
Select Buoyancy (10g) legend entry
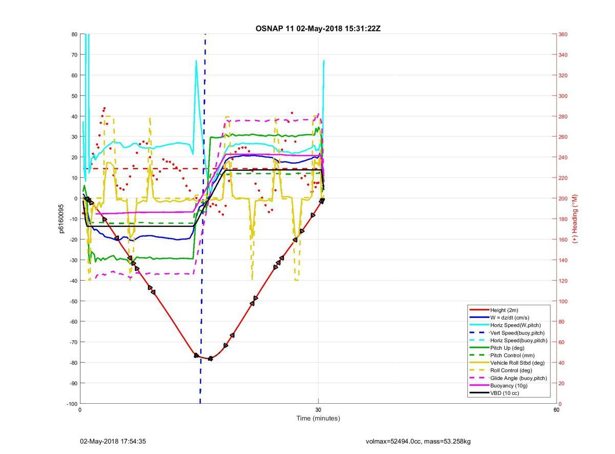click(x=509, y=386)
